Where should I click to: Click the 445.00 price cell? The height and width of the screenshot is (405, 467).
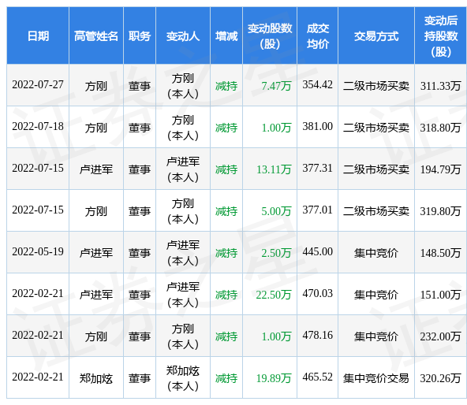(317, 252)
